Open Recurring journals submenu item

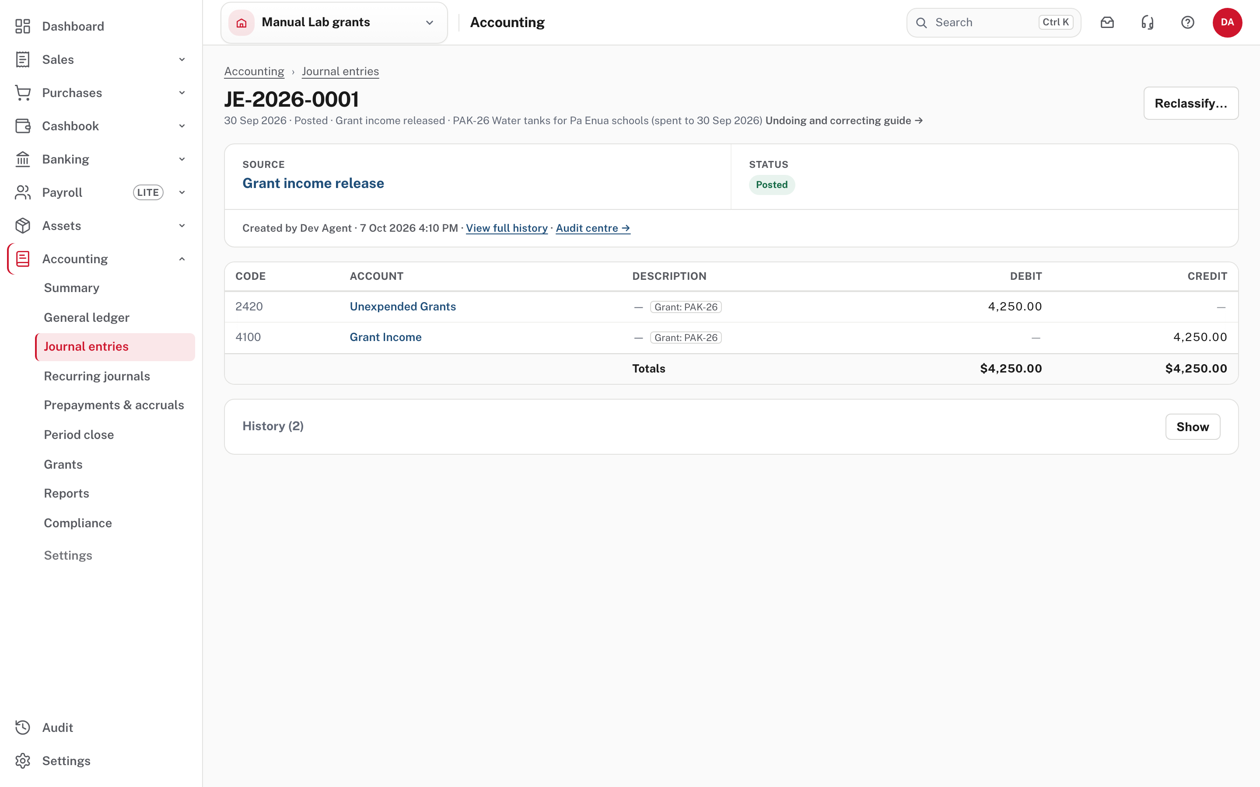[97, 376]
